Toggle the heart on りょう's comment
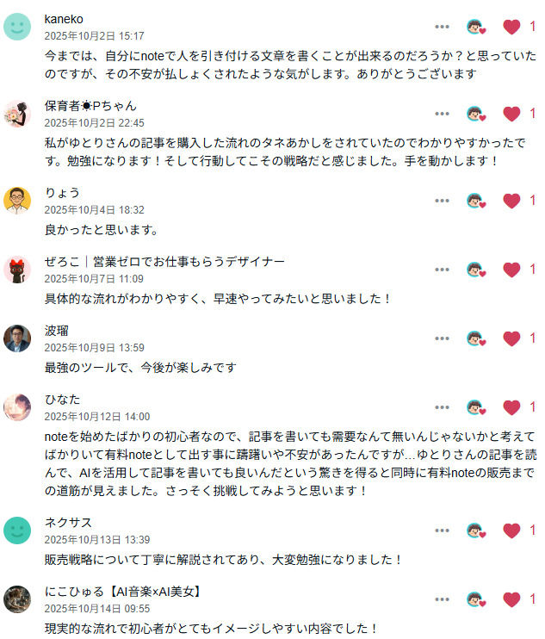This screenshot has height=639, width=545. tap(511, 201)
